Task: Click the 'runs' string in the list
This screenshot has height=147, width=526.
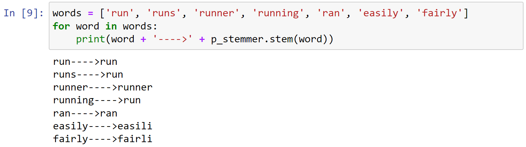Action: pyautogui.click(x=164, y=14)
